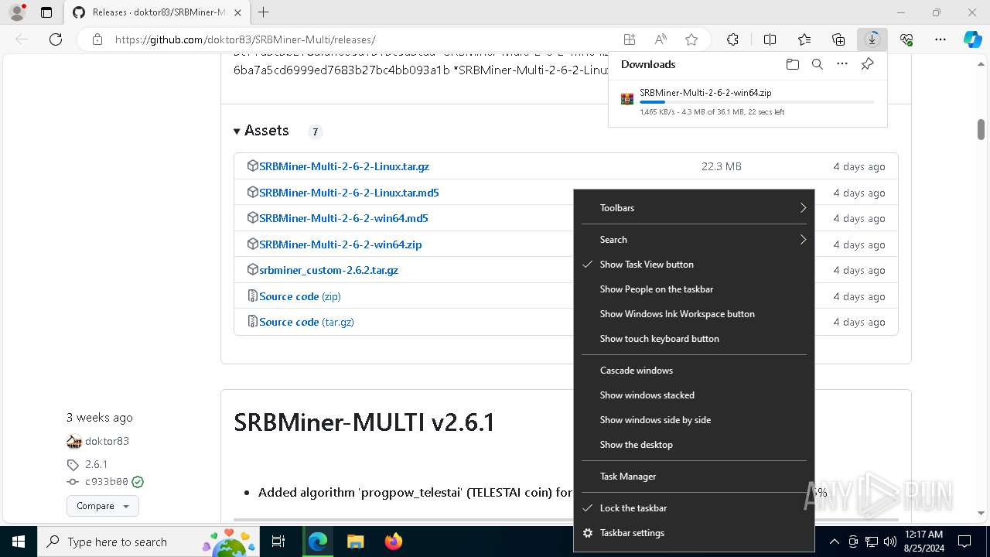Open Browser essentials icon
The height and width of the screenshot is (557, 990).
click(906, 39)
